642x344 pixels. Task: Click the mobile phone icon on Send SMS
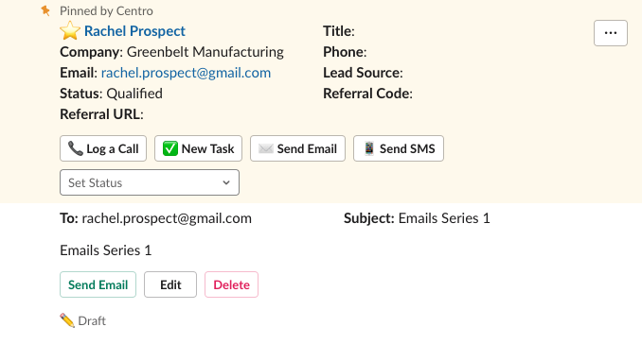(x=369, y=148)
